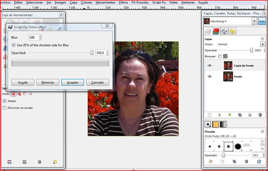Open the FX-Foundry menu
The height and width of the screenshot is (171, 268).
pyautogui.click(x=140, y=3)
